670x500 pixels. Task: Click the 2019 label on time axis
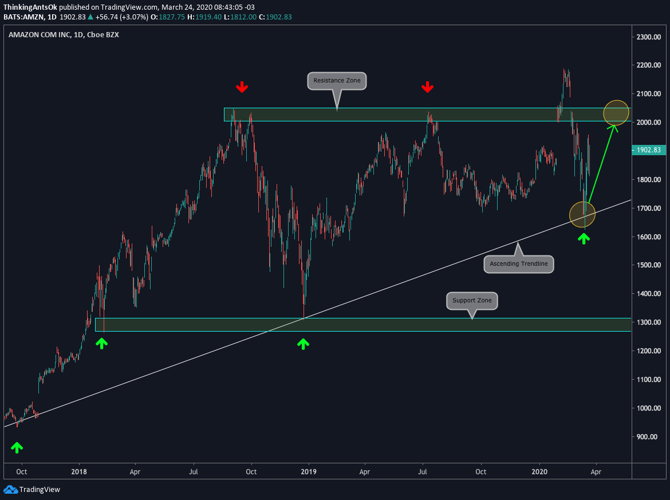click(309, 472)
